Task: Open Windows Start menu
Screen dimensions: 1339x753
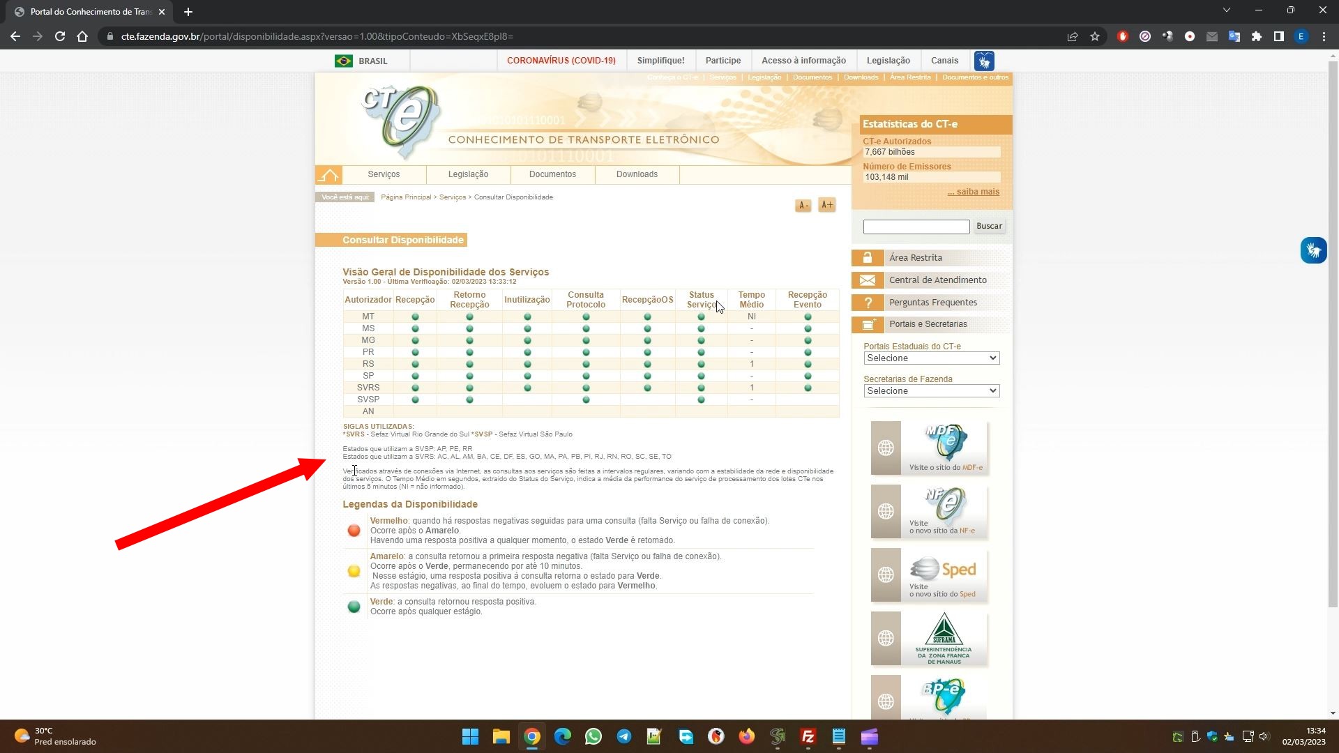Action: 471,737
